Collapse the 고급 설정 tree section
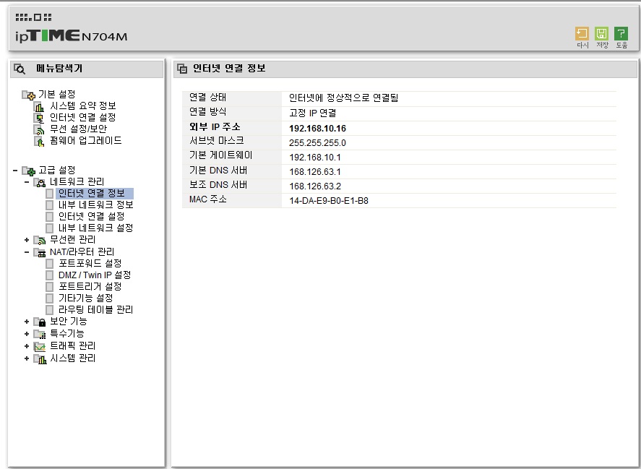Image resolution: width=641 pixels, height=469 pixels. (x=15, y=170)
